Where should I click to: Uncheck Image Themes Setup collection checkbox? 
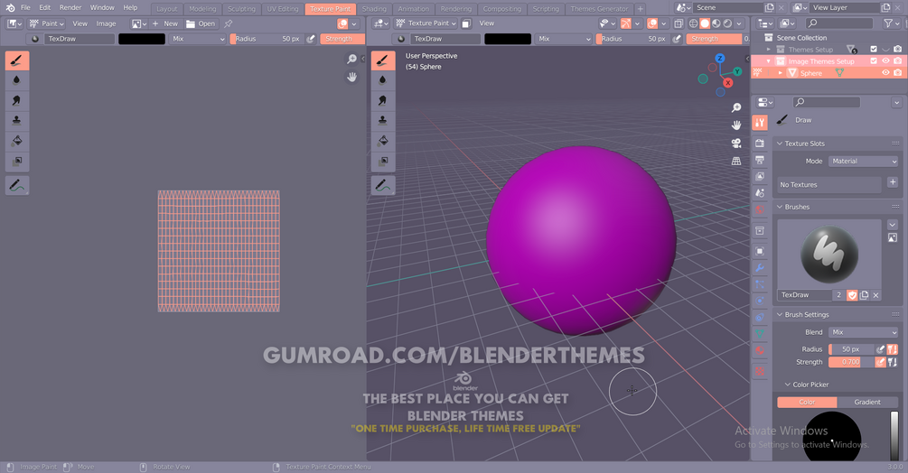point(874,61)
